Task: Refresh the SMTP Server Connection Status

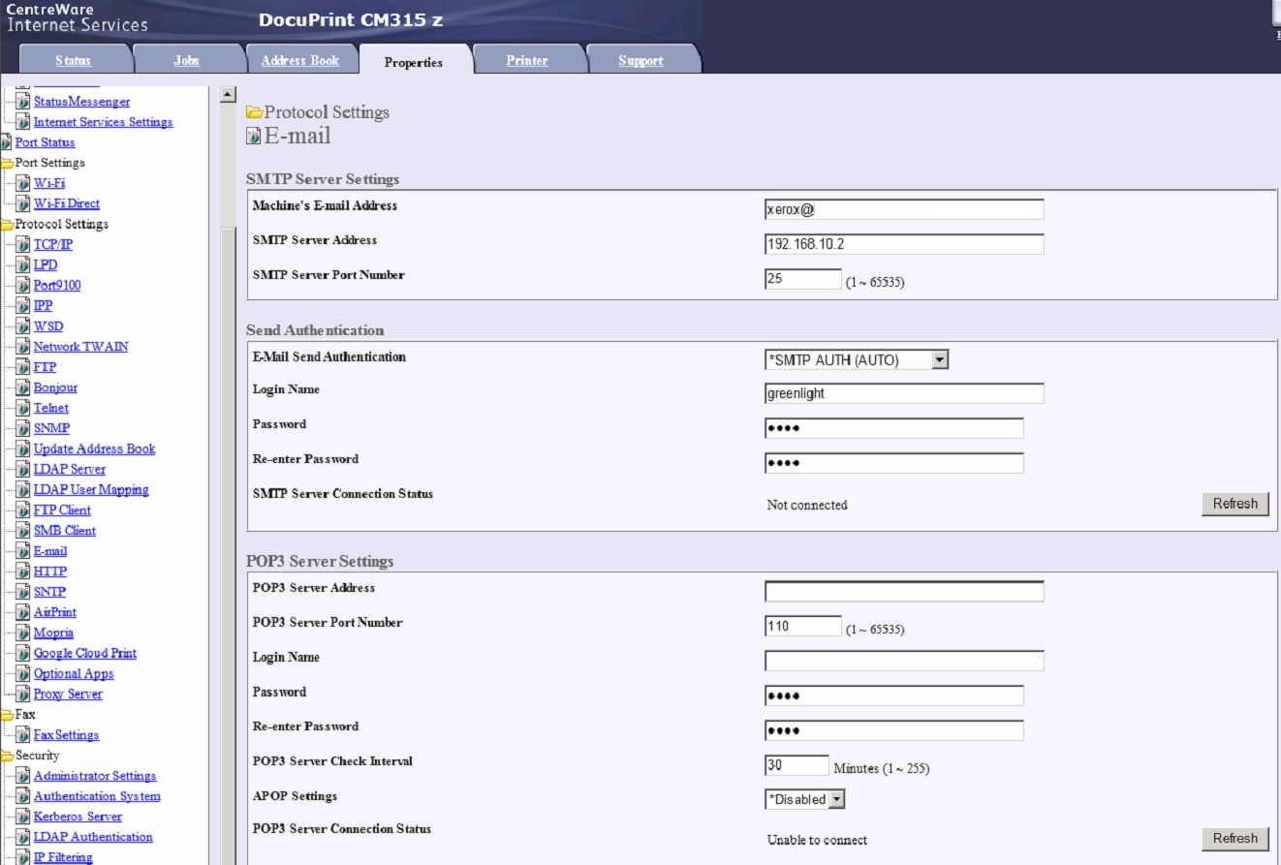Action: pyautogui.click(x=1235, y=504)
